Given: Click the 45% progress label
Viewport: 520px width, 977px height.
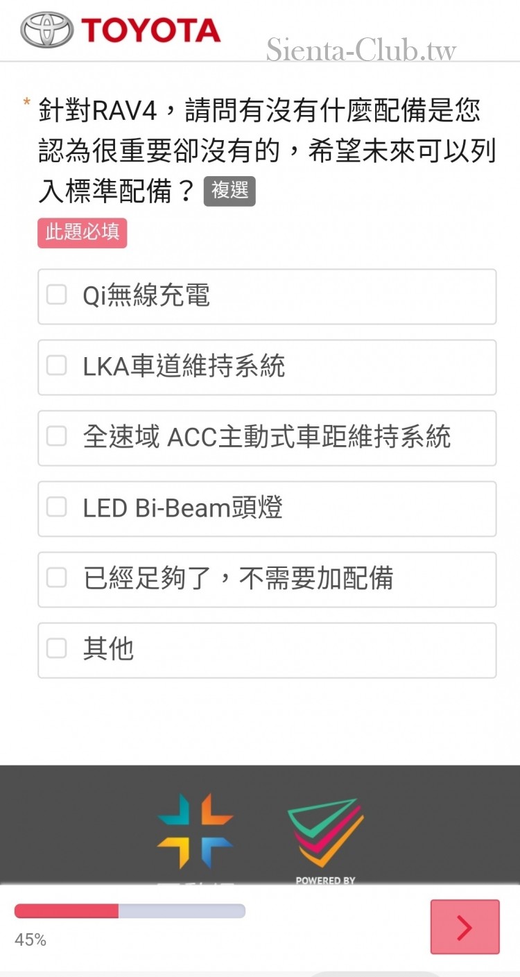Looking at the screenshot, I should (31, 940).
